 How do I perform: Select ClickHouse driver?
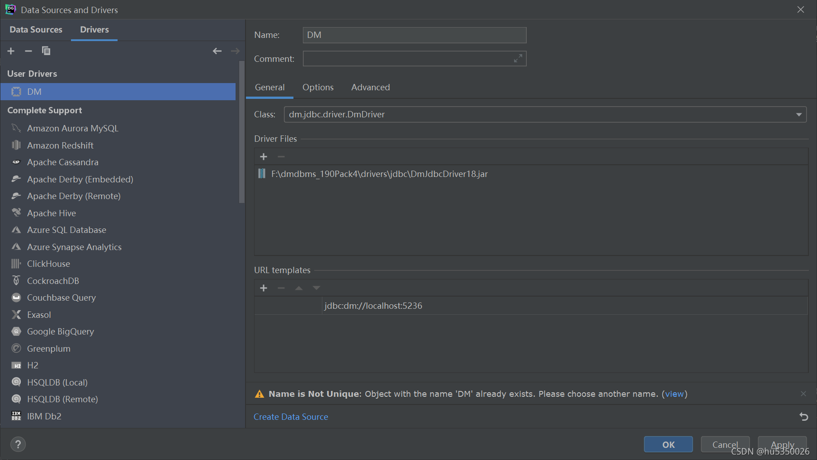coord(118,264)
